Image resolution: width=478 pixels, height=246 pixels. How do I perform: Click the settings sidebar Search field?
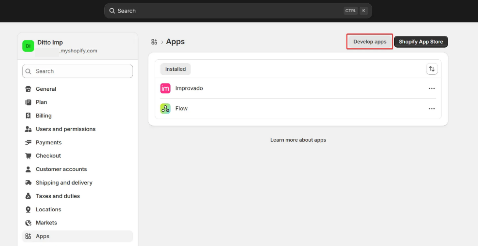point(77,71)
